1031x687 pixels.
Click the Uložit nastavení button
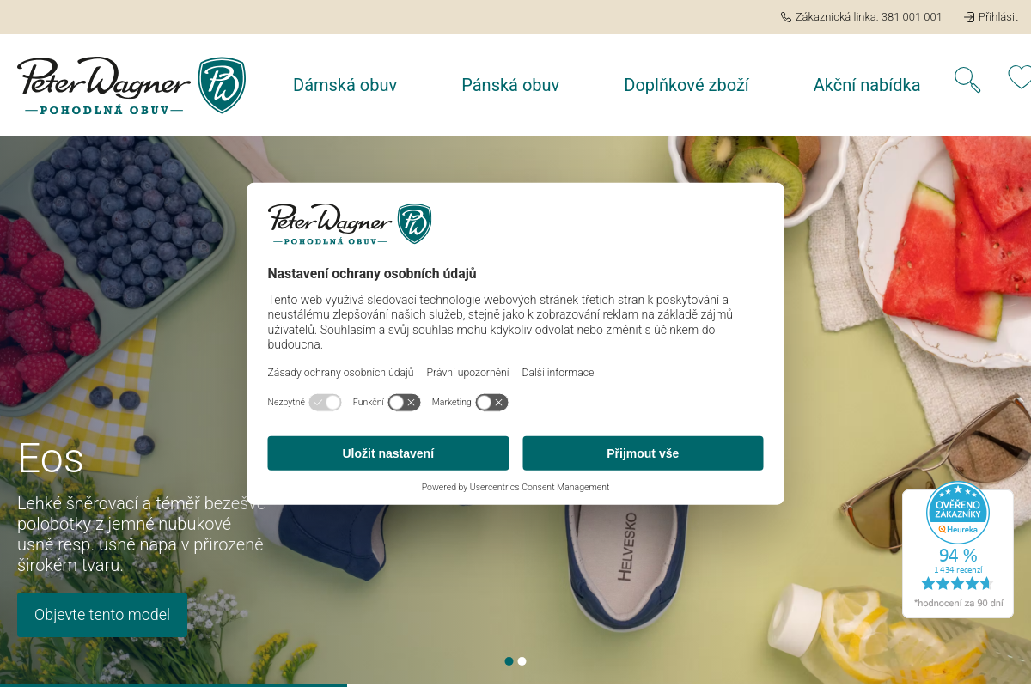coord(388,453)
